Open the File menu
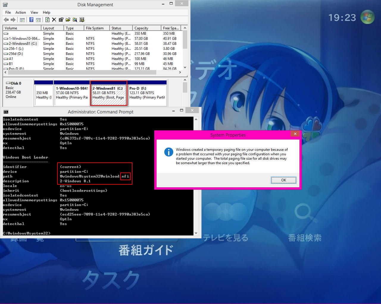Image resolution: width=381 pixels, height=304 pixels. click(8, 12)
